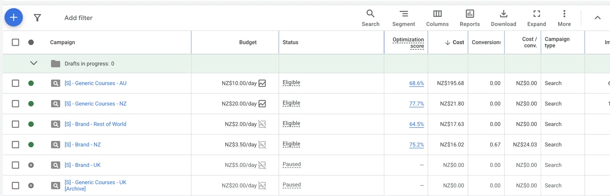The image size is (610, 196).
Task: Open optimization score 68.6%
Action: click(417, 83)
